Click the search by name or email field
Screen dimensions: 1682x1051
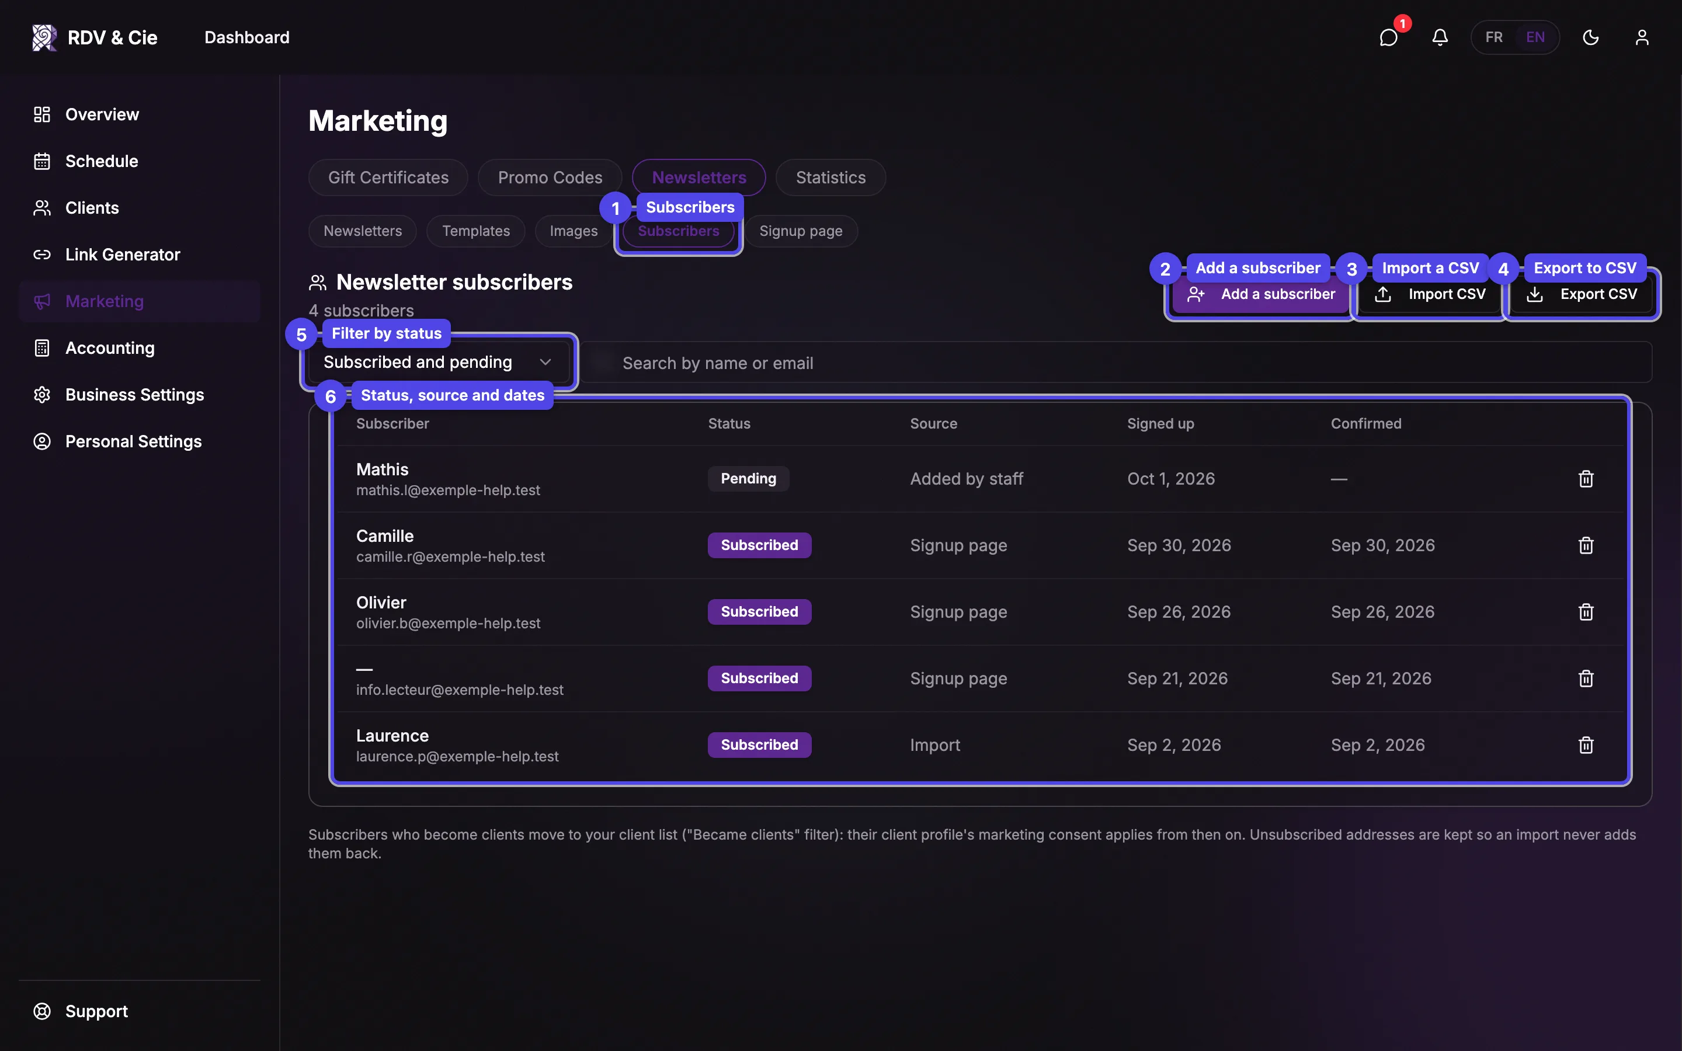click(x=1117, y=362)
